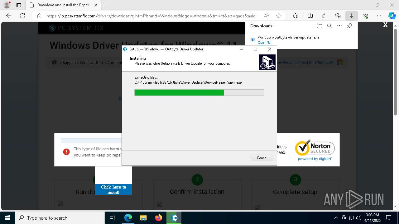Open Windows® 11 breadcrumb link
Viewport: 399px width, 224px height.
(x=91, y=63)
